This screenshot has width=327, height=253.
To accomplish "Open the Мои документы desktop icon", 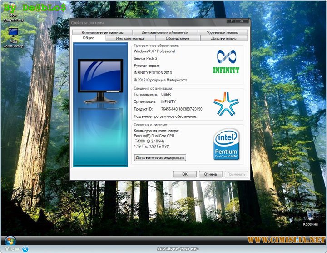I will 13,15.
